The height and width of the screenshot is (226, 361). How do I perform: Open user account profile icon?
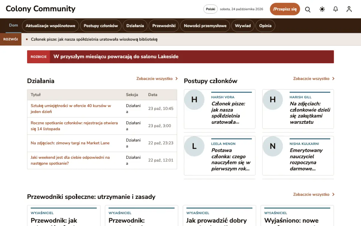click(x=349, y=9)
